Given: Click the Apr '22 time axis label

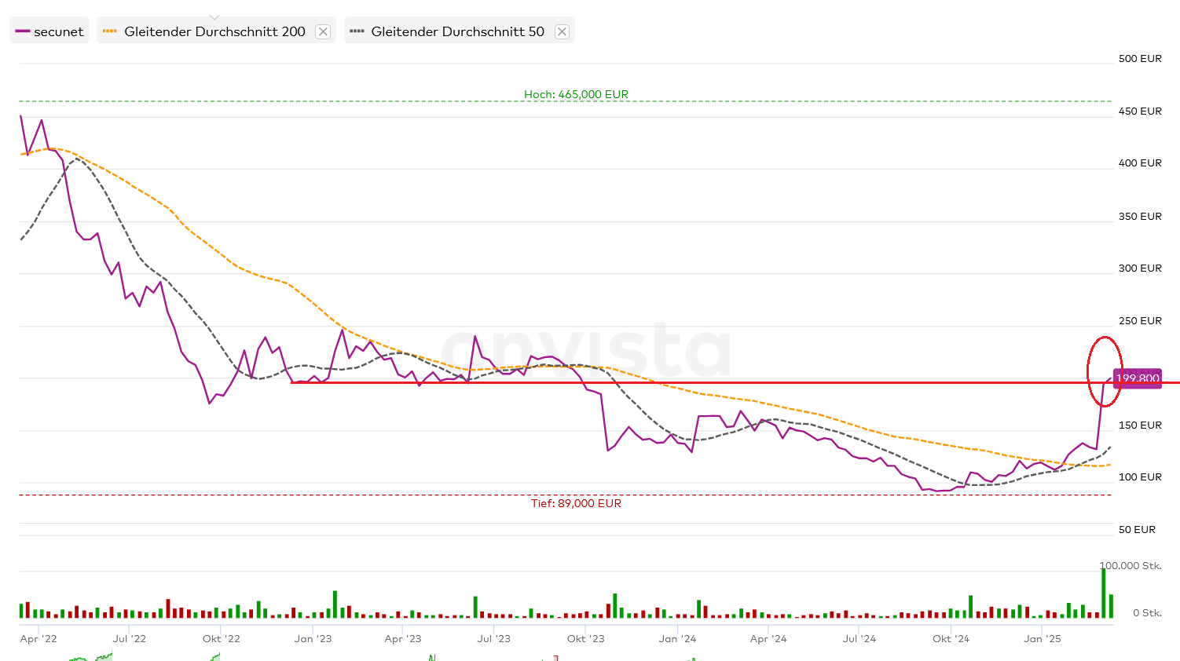Looking at the screenshot, I should (38, 638).
